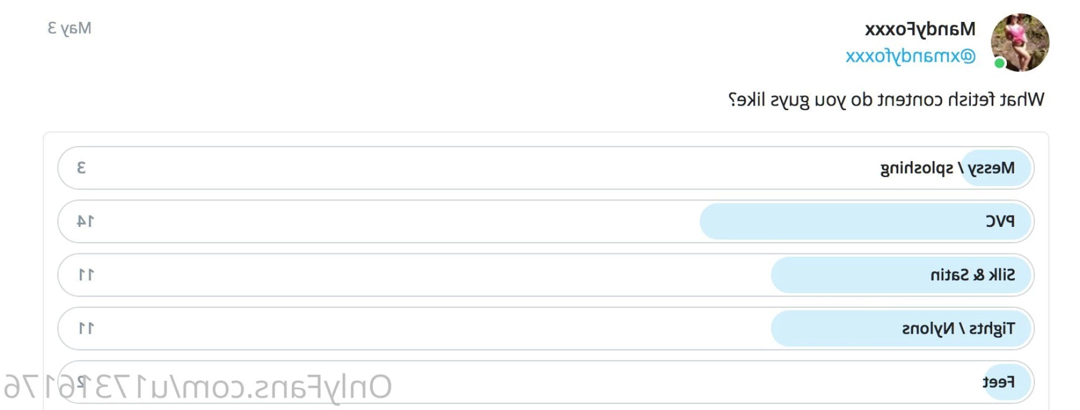Visit the @xmandyfoxxx handle link
This screenshot has height=410, width=1080.
pyautogui.click(x=911, y=56)
